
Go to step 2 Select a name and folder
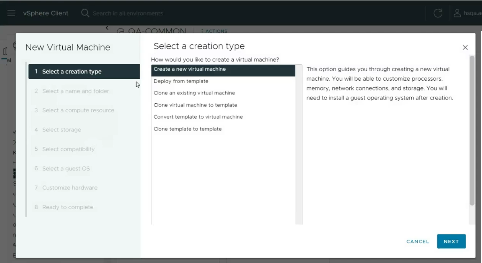(x=75, y=91)
